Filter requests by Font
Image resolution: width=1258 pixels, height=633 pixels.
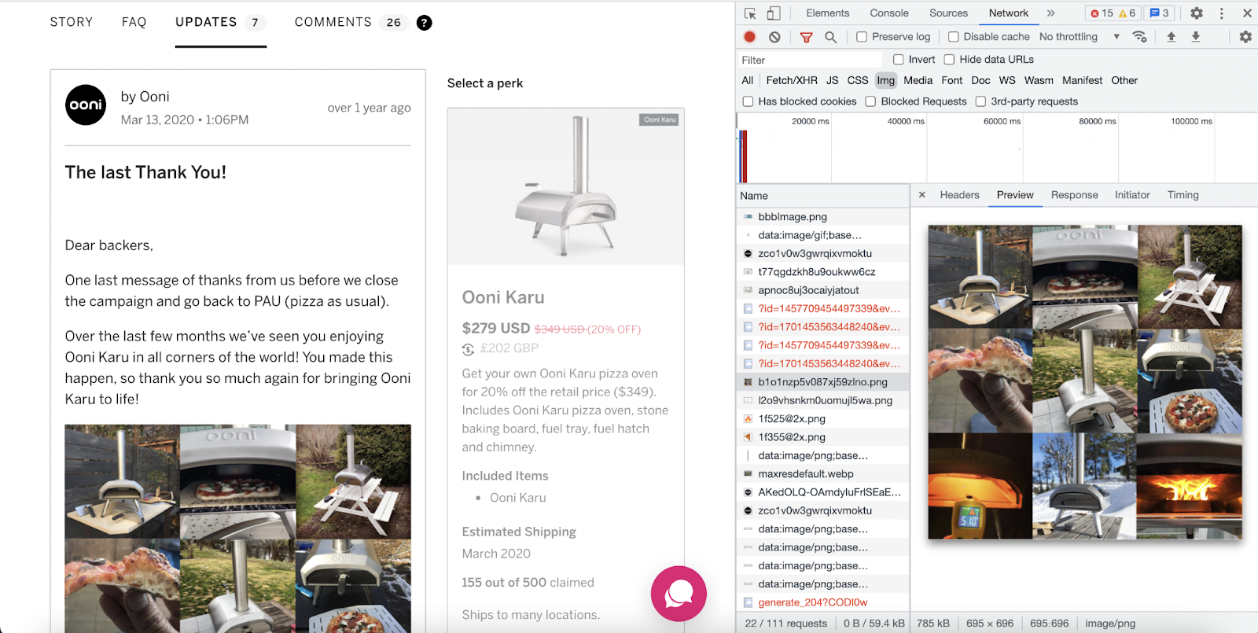(x=952, y=80)
